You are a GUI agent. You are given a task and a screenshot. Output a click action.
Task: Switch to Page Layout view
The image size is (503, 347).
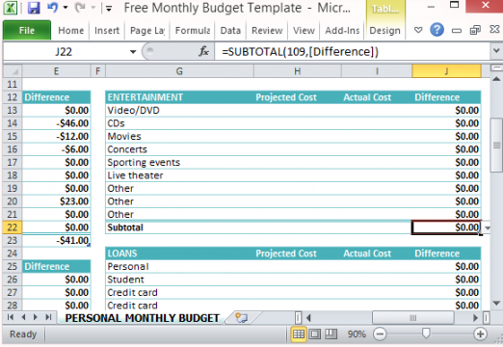[314, 334]
